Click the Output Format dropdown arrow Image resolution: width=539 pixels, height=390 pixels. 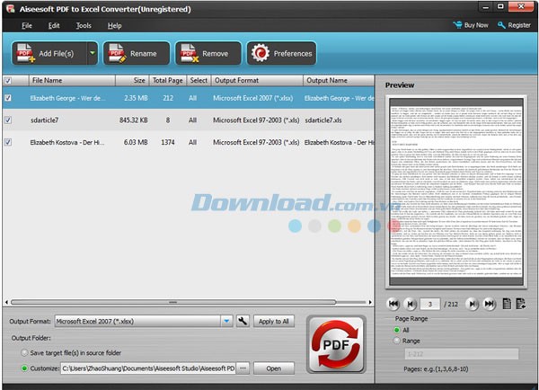click(226, 321)
